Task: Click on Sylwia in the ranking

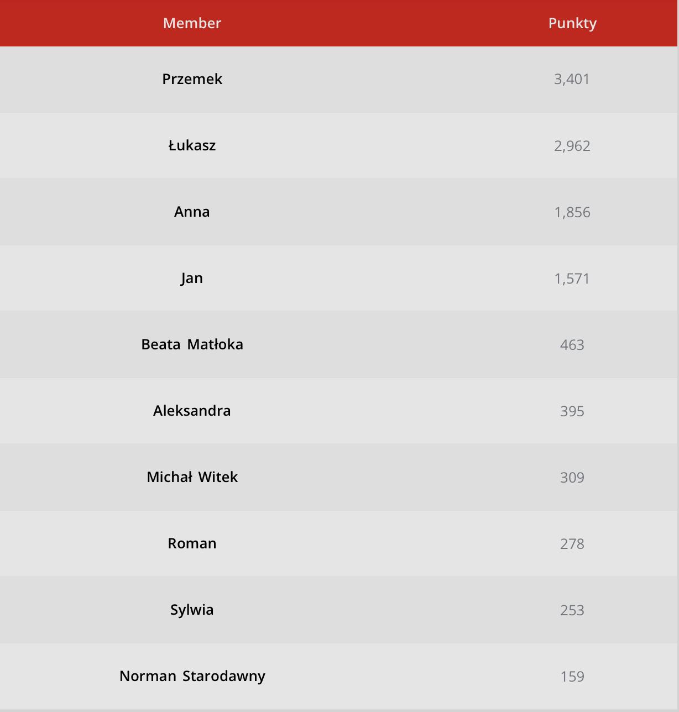Action: (x=192, y=610)
